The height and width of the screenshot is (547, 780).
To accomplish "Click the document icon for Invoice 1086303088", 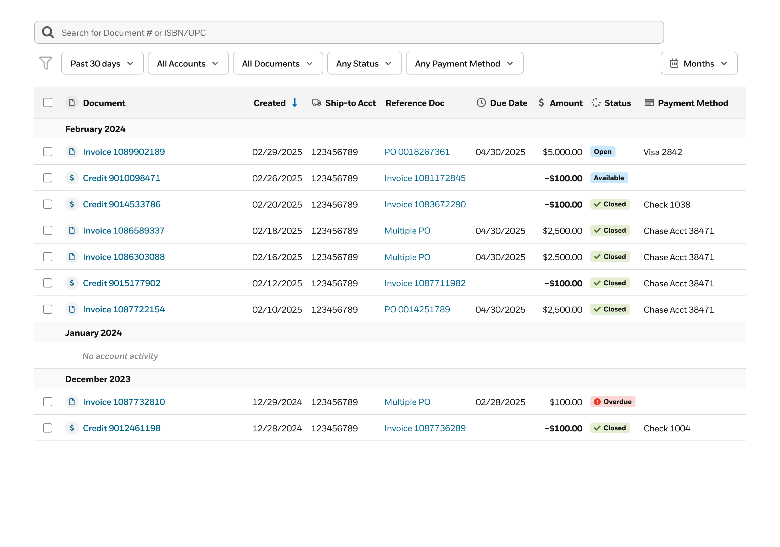I will coord(72,256).
